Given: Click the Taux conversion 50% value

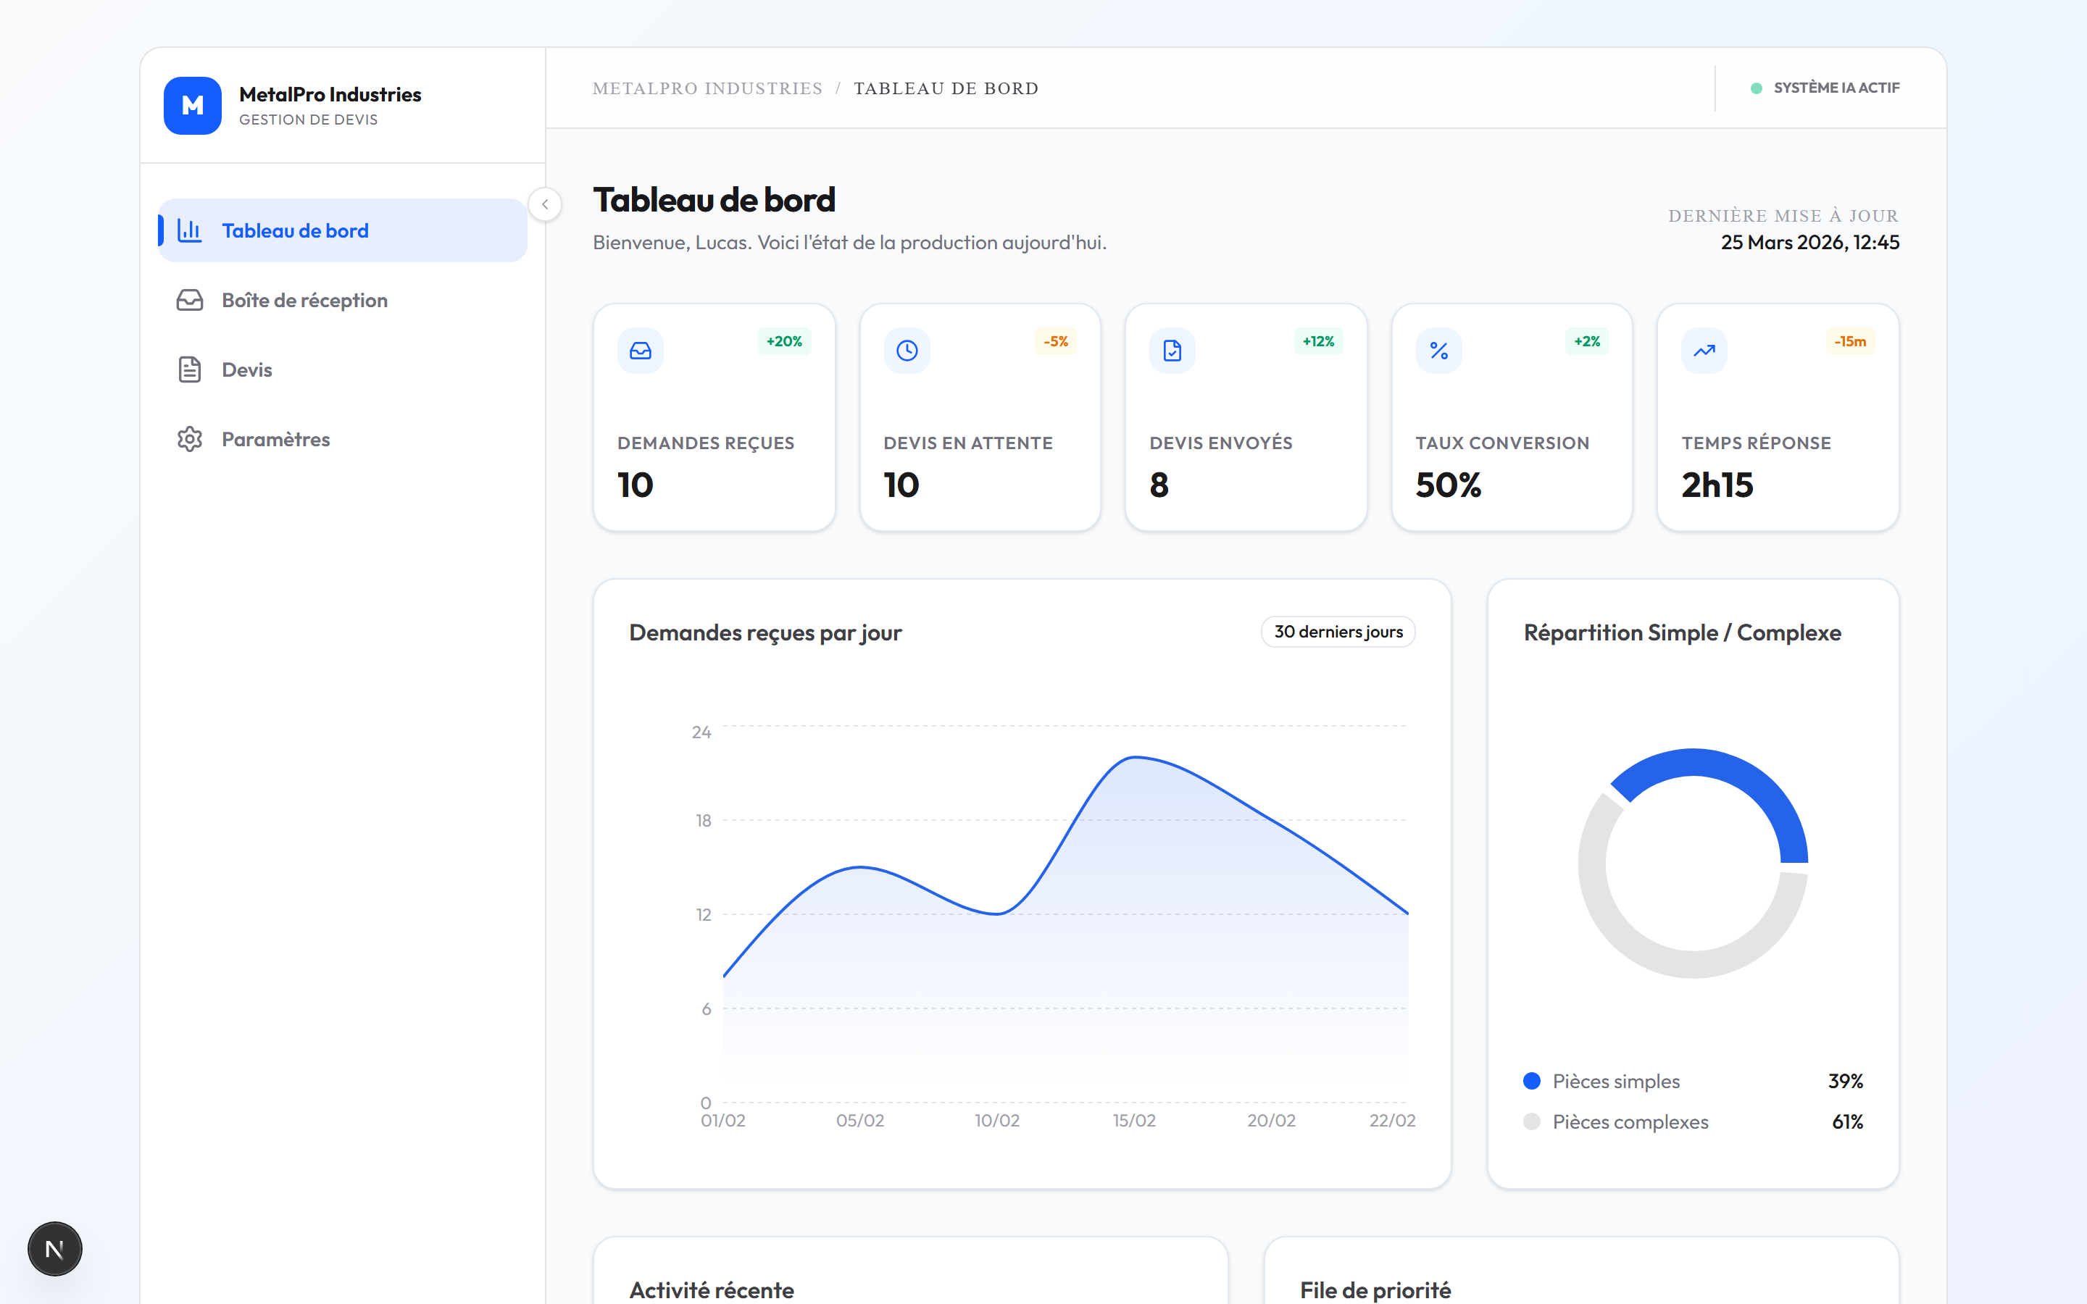Looking at the screenshot, I should 1449,485.
